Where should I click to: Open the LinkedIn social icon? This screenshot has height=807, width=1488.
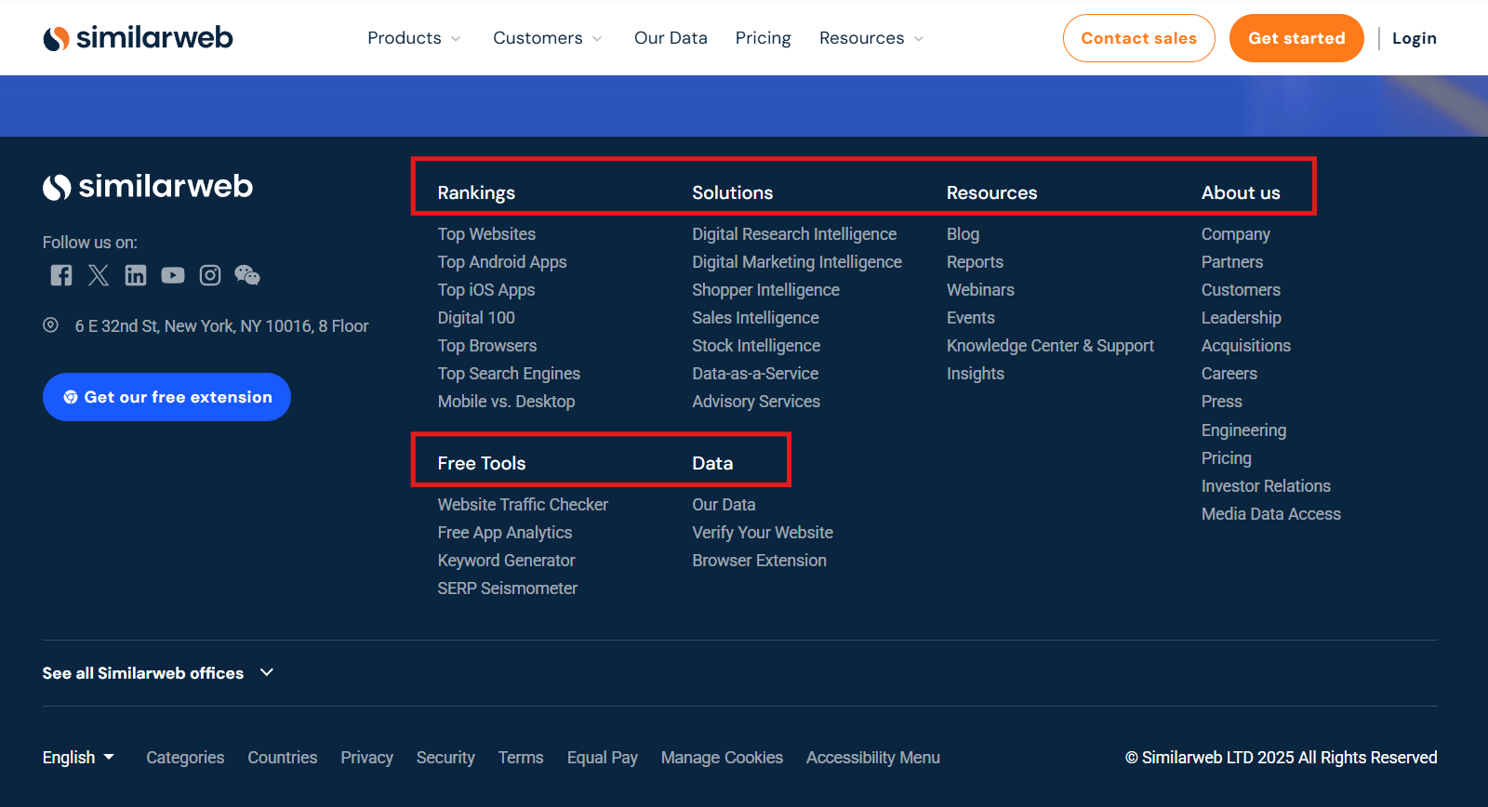136,275
